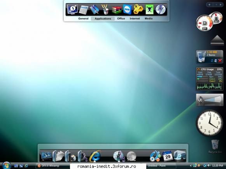Click the '2 Items' recycle gadget text
This screenshot has height=169, width=226.
211,55
